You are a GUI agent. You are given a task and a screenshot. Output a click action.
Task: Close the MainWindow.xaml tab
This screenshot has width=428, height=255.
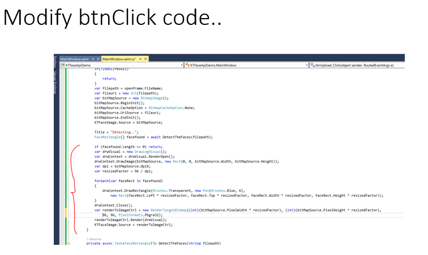pyautogui.click(x=98, y=59)
